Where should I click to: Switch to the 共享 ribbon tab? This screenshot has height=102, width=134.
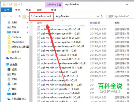tap(28, 10)
